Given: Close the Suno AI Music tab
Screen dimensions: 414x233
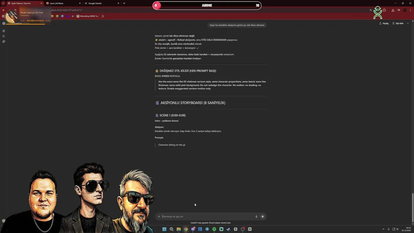Looking at the screenshot, I should [80, 3].
